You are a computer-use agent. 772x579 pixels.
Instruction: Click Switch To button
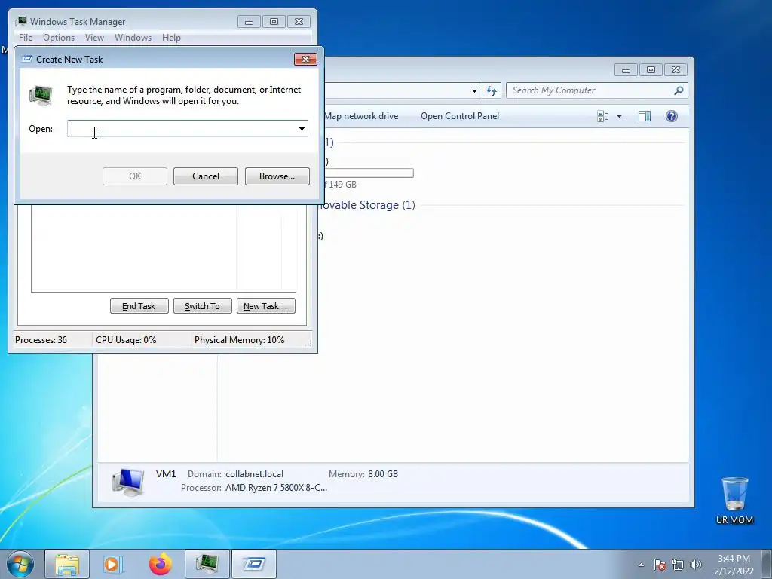(202, 306)
